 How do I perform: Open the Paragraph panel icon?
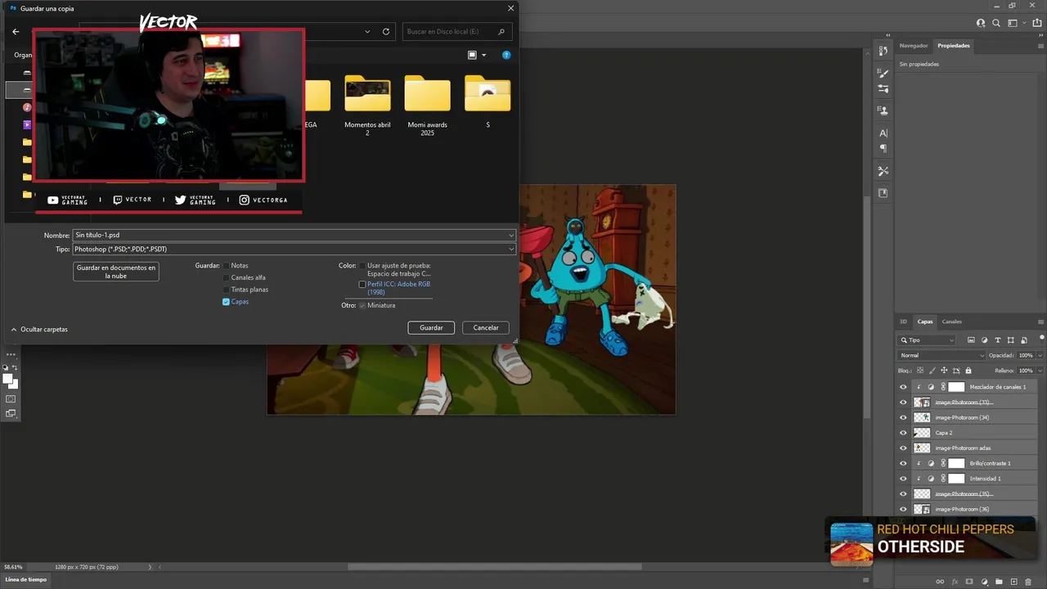tap(883, 148)
